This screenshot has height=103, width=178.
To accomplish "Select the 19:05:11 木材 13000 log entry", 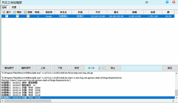I will tap(21, 88).
